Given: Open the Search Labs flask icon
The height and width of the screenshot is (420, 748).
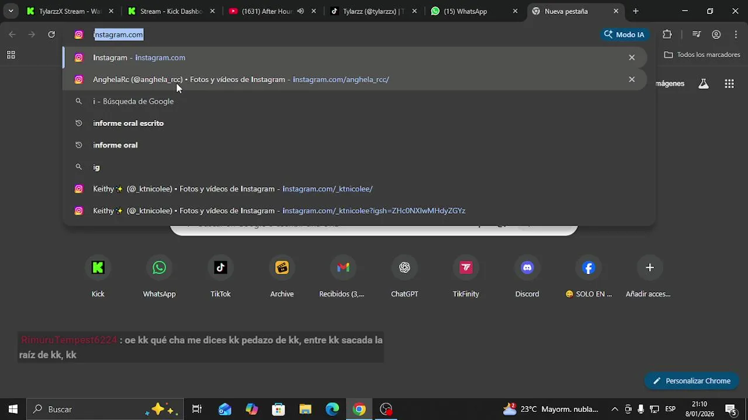Looking at the screenshot, I should click(x=704, y=83).
